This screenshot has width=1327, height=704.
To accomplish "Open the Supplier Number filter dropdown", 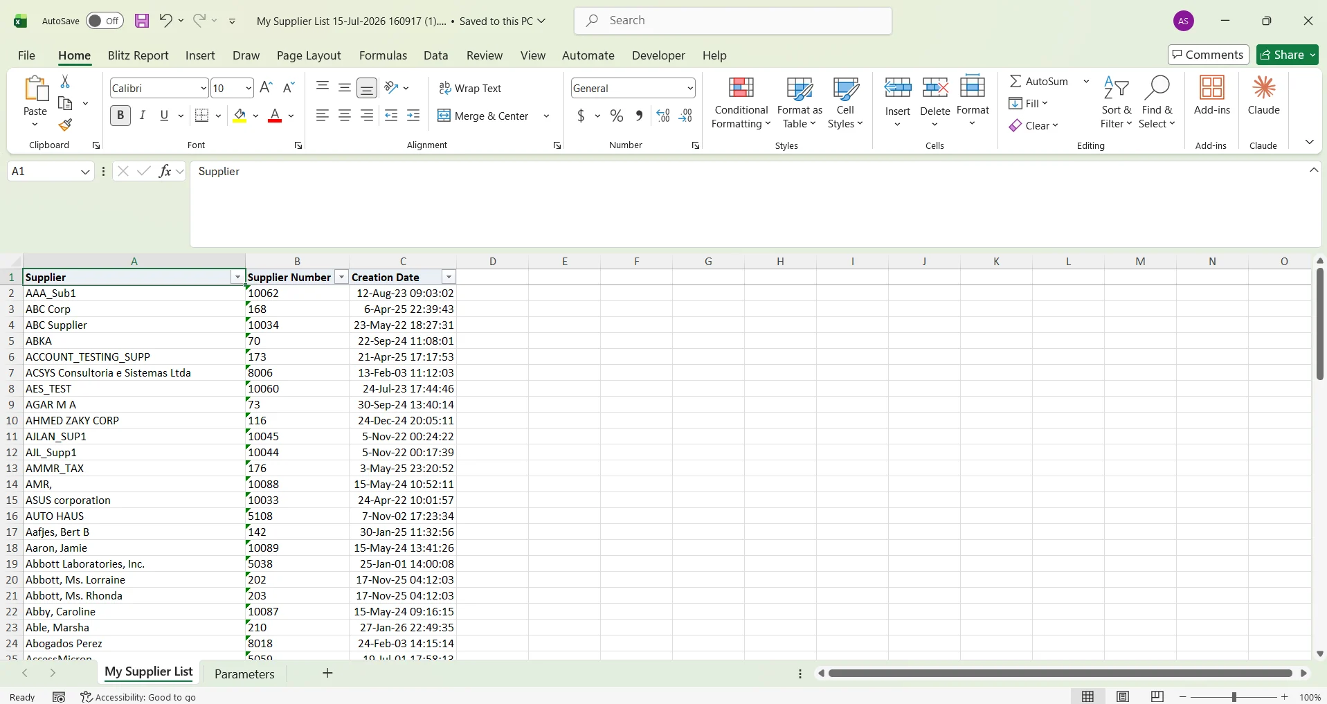I will (341, 277).
